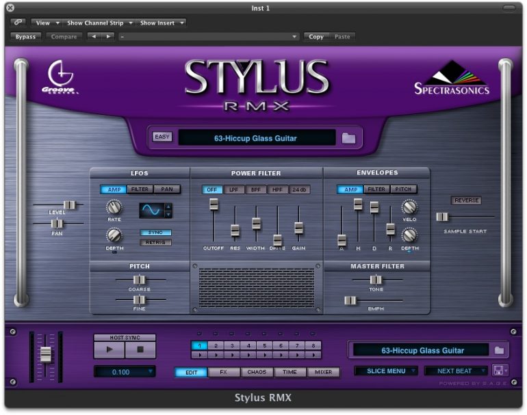Click the Paste button
The image size is (527, 415).
click(342, 37)
